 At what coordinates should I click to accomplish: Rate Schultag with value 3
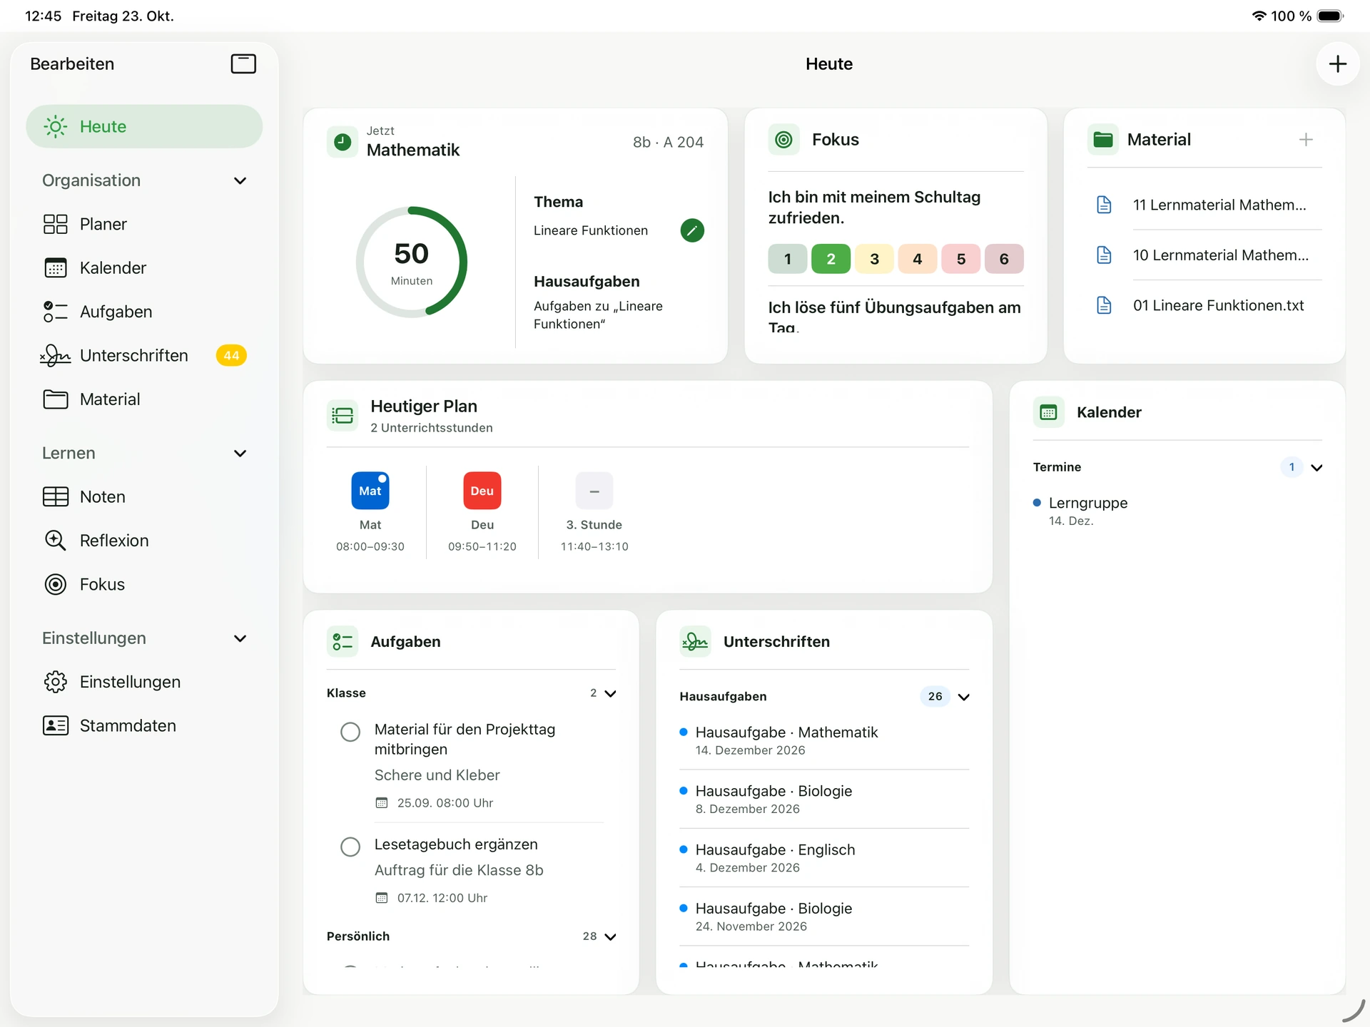[874, 259]
